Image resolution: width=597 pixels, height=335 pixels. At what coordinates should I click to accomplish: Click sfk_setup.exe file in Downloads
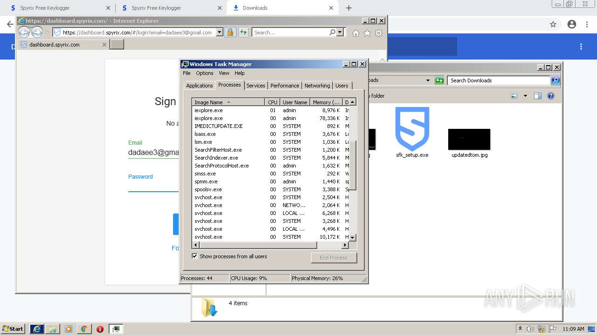[x=412, y=133]
